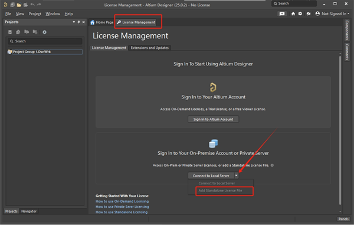The height and width of the screenshot is (225, 354).
Task: Open the Project menu
Action: pos(35,14)
